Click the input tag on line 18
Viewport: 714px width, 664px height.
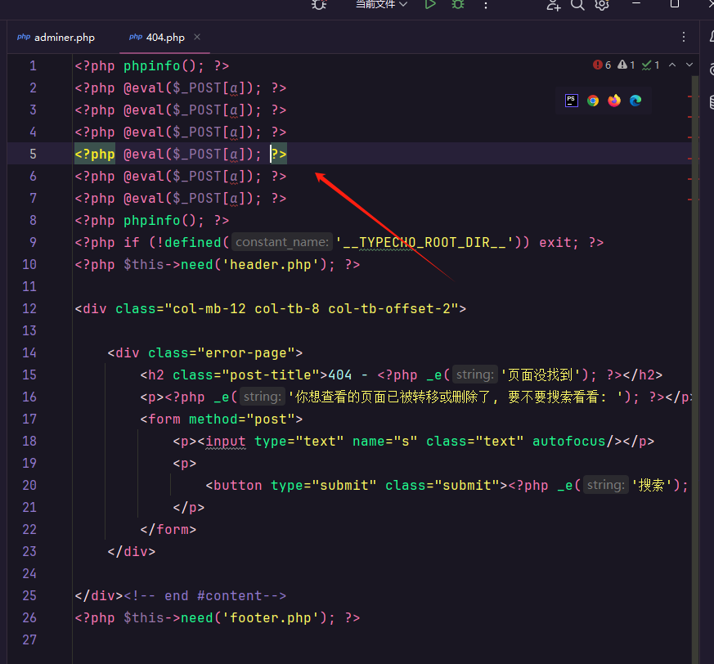(x=226, y=442)
